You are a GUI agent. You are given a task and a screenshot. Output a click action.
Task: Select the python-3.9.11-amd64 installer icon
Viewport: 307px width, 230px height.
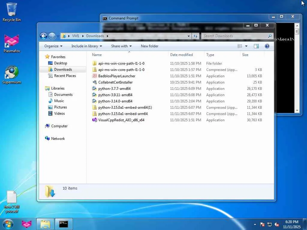[94, 95]
